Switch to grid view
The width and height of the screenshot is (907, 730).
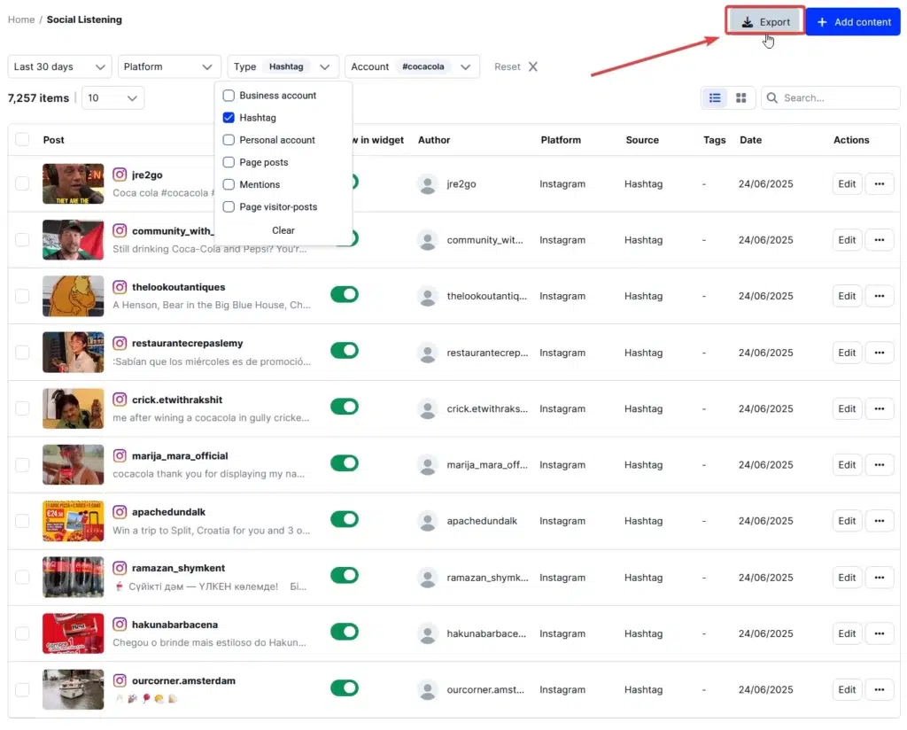(x=740, y=97)
